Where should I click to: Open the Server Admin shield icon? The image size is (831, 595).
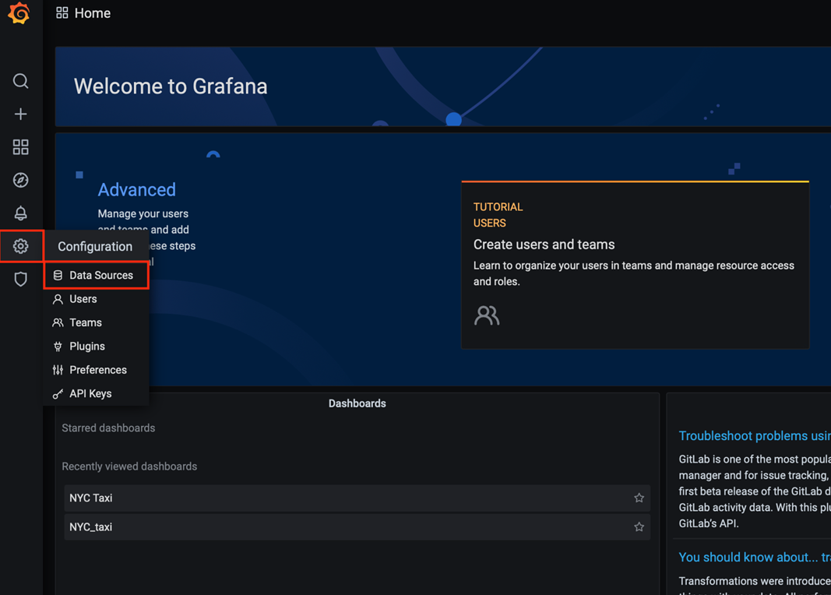click(x=21, y=280)
